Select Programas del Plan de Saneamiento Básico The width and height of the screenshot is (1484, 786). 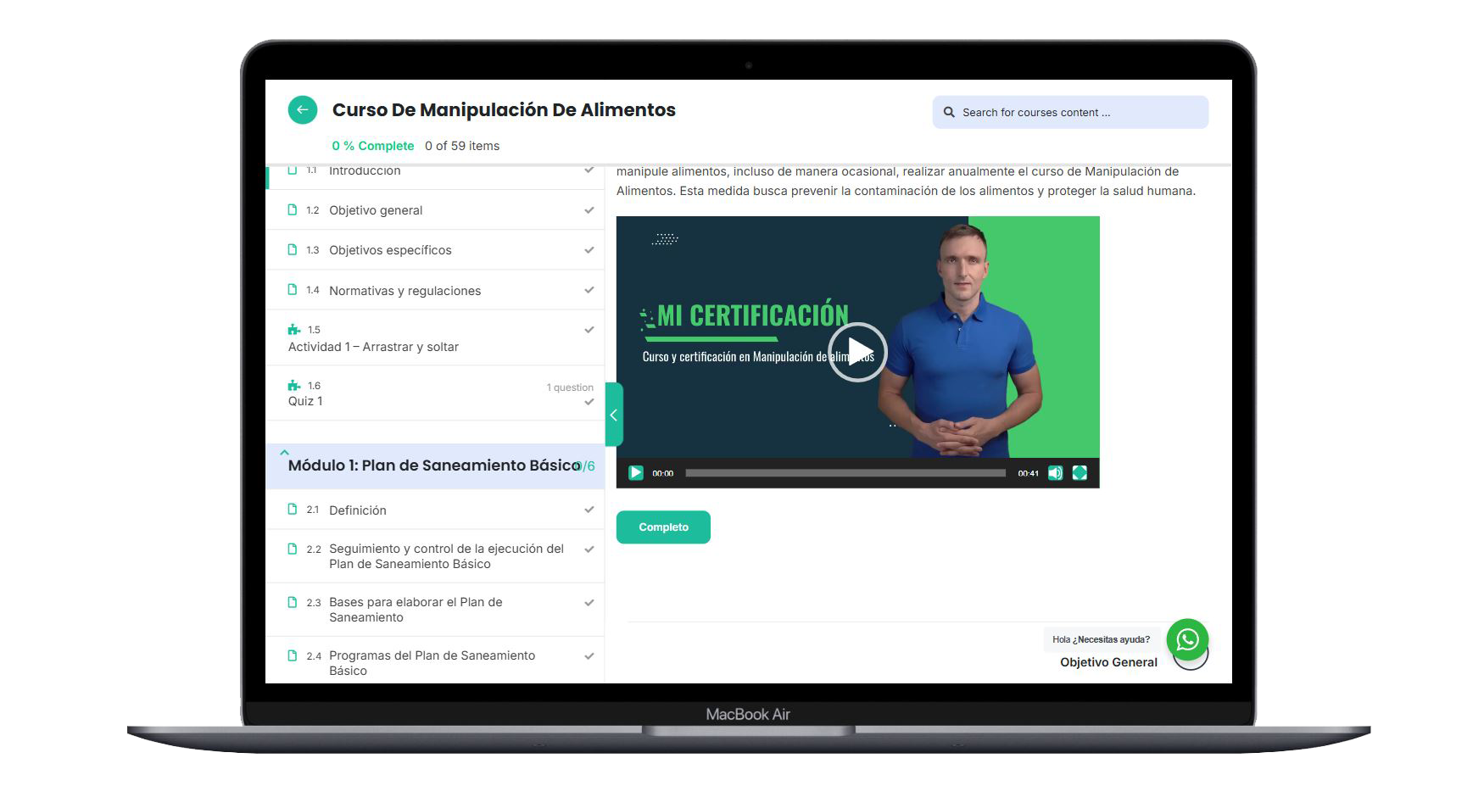(432, 663)
